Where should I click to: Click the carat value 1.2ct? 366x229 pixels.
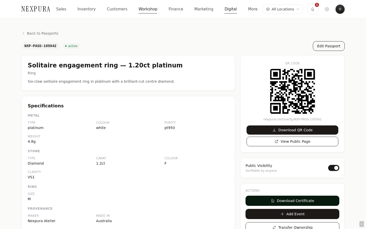(x=100, y=163)
